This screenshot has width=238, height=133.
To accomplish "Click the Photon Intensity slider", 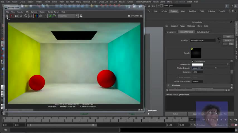I will point(216,68).
